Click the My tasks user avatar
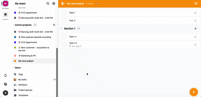Screen dimensions: 201x97 [15, 79]
